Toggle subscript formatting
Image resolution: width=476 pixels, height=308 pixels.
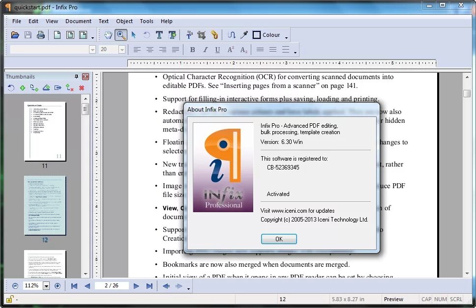click(244, 50)
